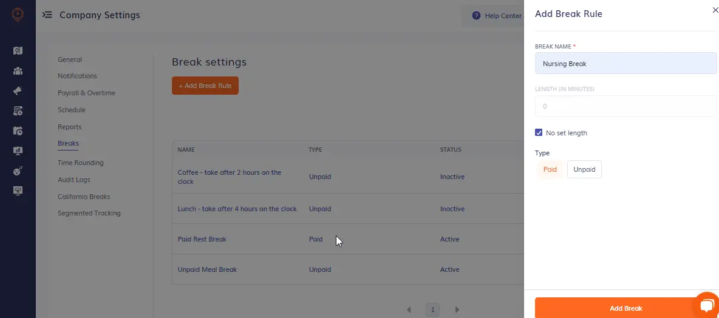Select the Unpaid break type
Screen dimensions: 719x318
click(584, 169)
